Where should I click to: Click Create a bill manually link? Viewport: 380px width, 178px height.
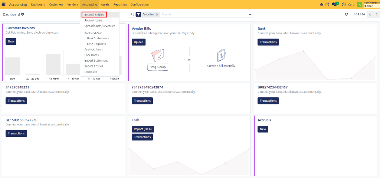pos(221,66)
